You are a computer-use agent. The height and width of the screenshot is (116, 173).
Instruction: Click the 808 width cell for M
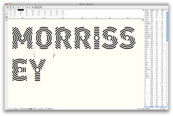click(x=15, y=11)
